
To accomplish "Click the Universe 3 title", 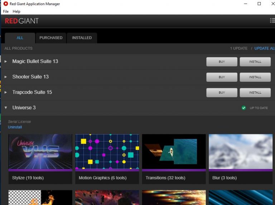I will [x=24, y=107].
